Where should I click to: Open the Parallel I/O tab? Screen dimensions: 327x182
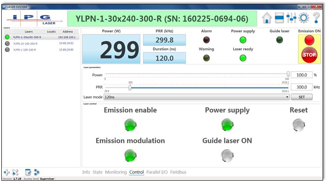157,172
